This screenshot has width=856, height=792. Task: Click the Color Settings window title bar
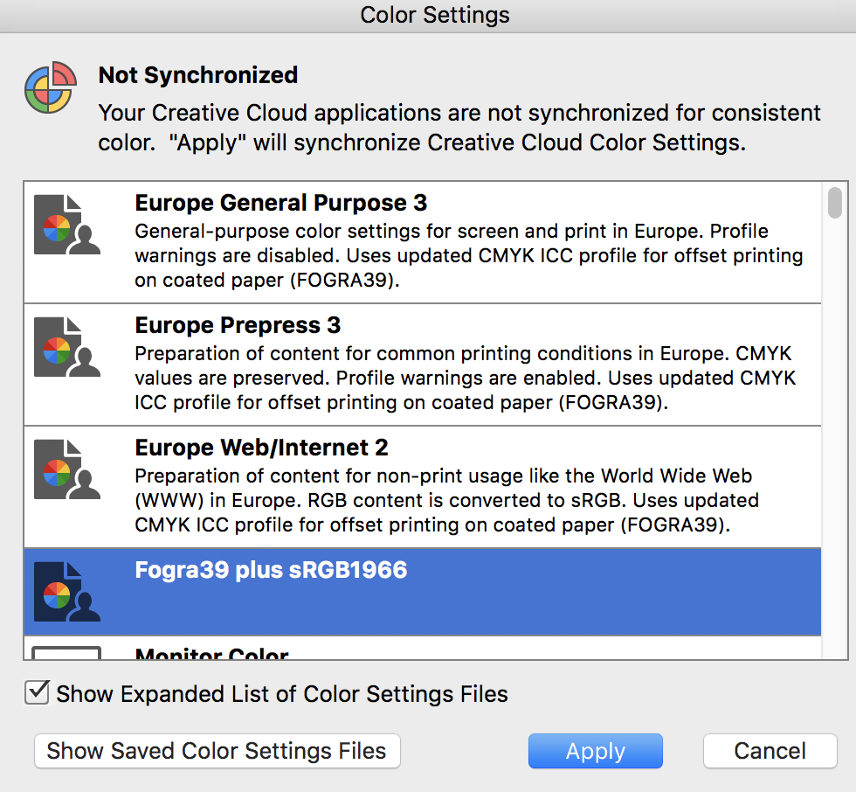click(x=434, y=15)
